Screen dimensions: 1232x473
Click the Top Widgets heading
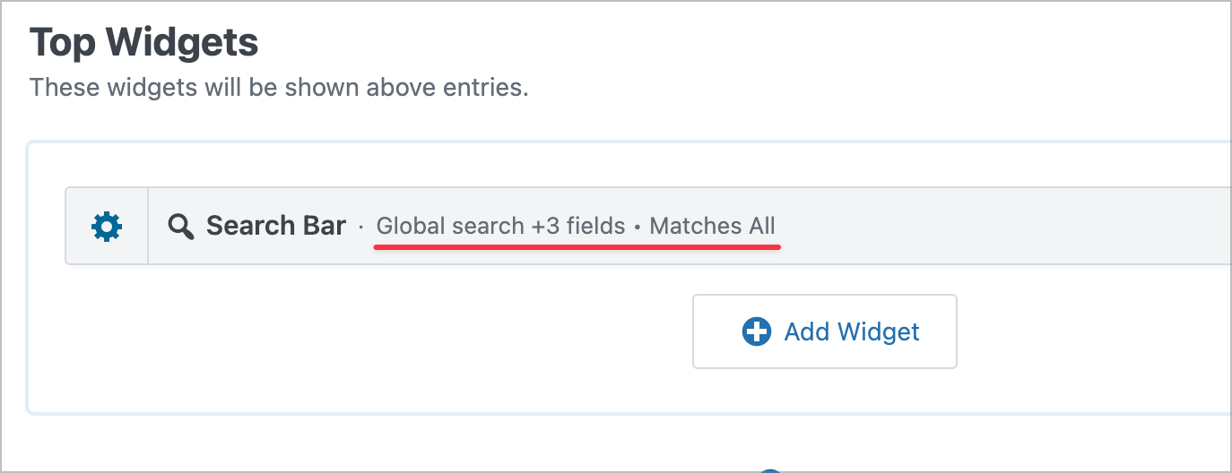point(144,42)
